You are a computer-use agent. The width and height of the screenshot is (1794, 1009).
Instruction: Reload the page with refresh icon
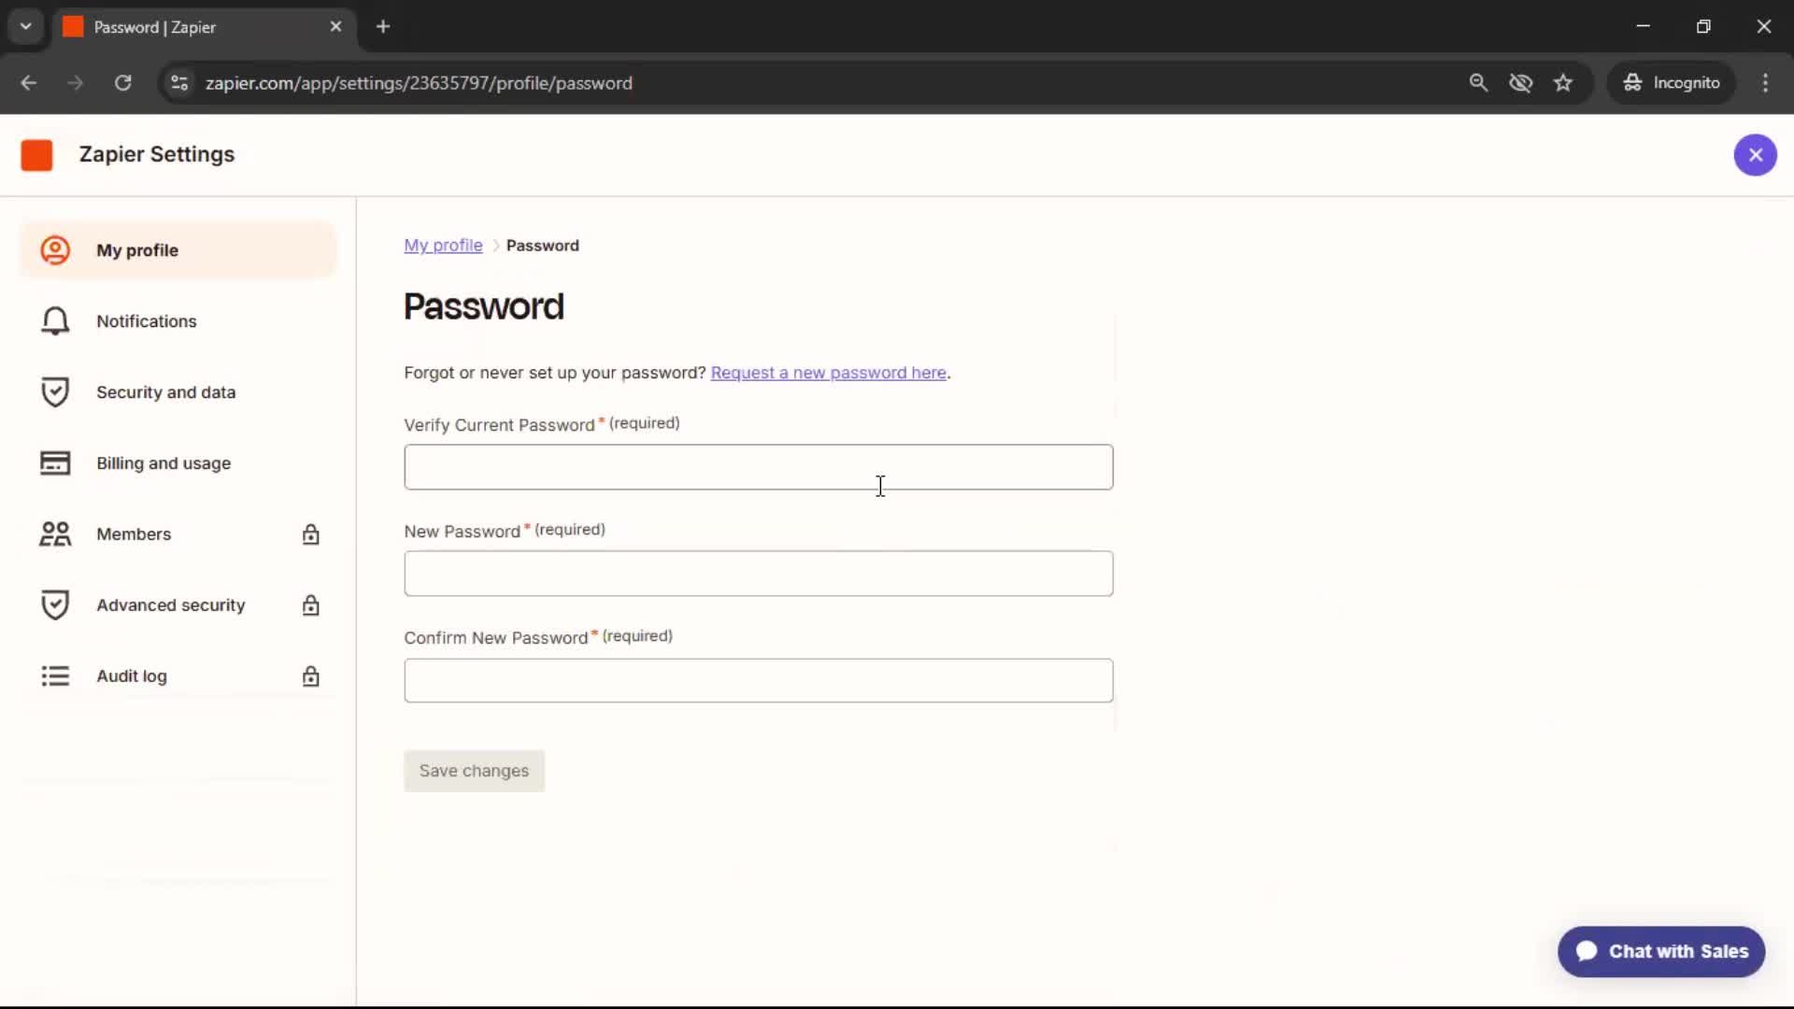coord(122,83)
